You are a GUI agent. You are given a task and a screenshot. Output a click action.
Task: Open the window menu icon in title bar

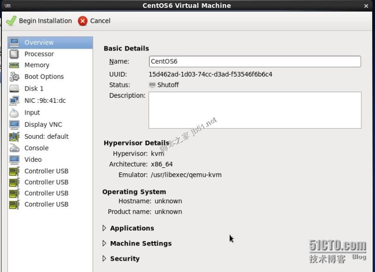pyautogui.click(x=7, y=6)
